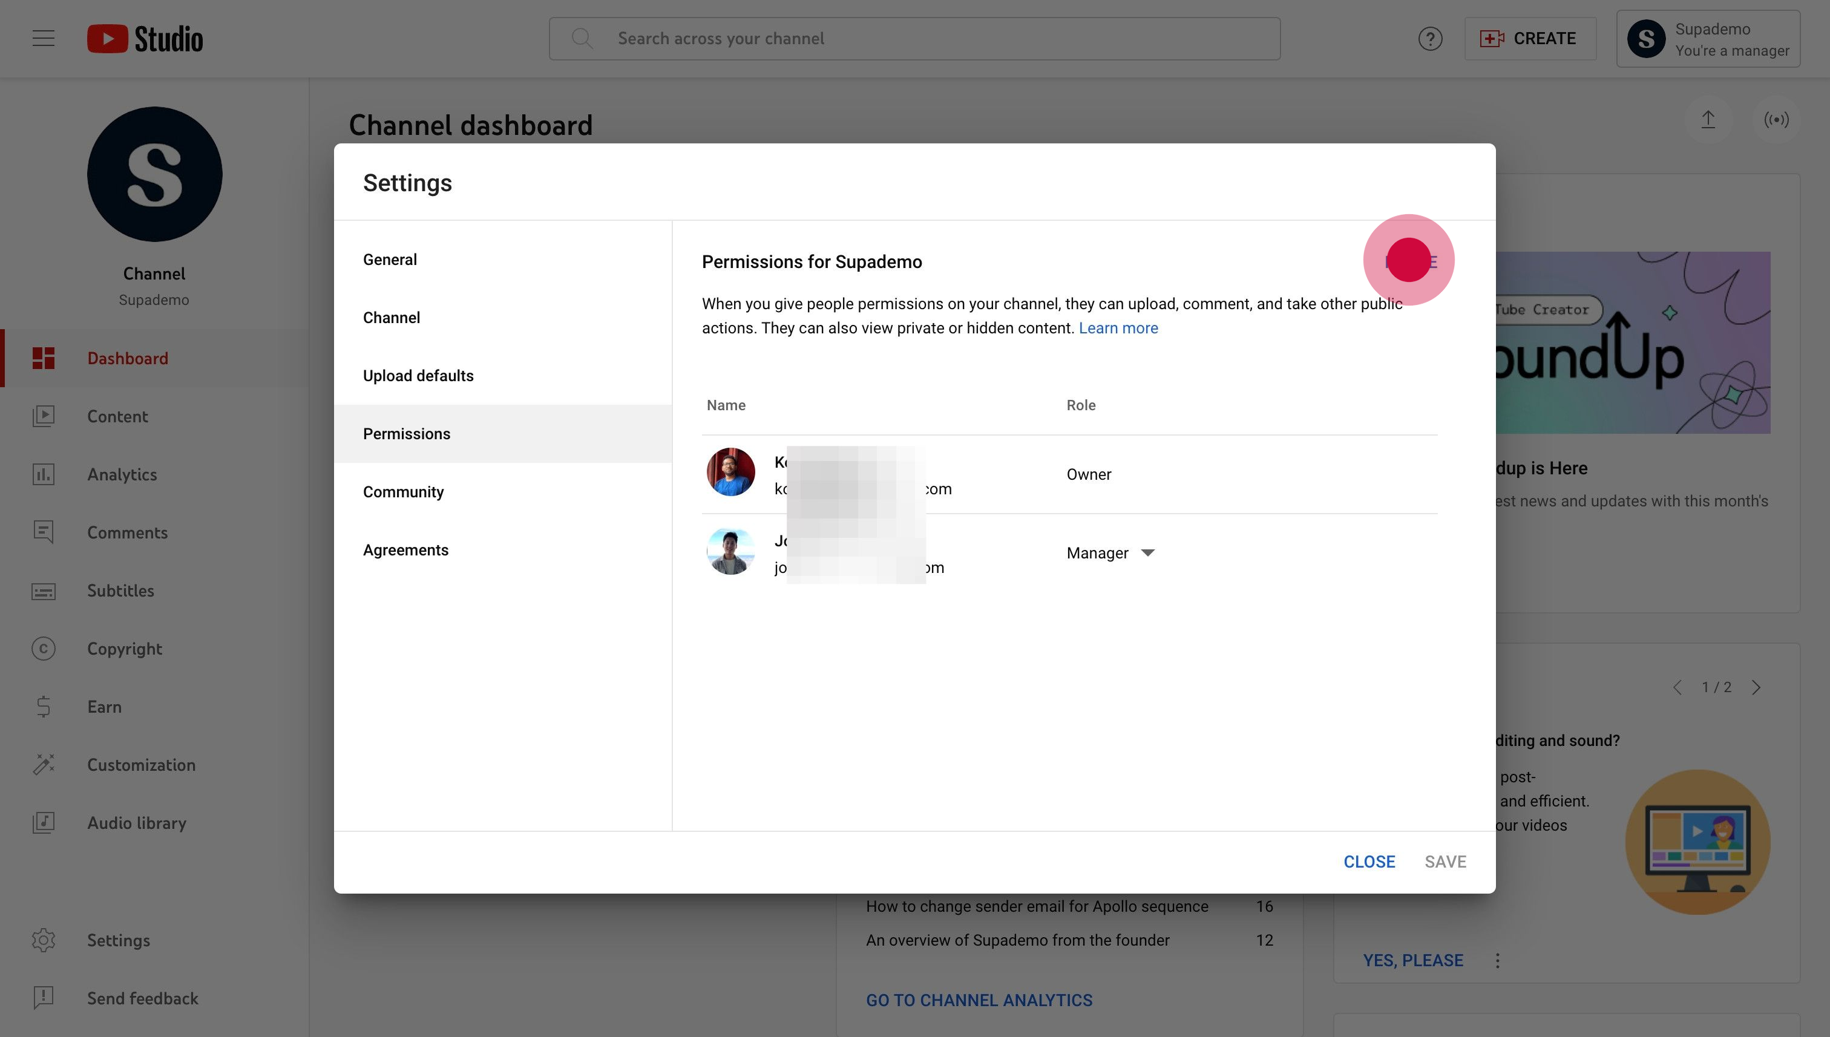Select the General settings tab
The height and width of the screenshot is (1037, 1830).
point(503,259)
